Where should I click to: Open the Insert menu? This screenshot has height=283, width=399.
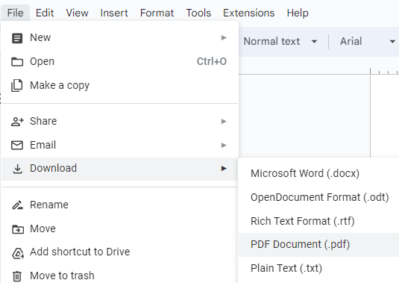pyautogui.click(x=114, y=13)
